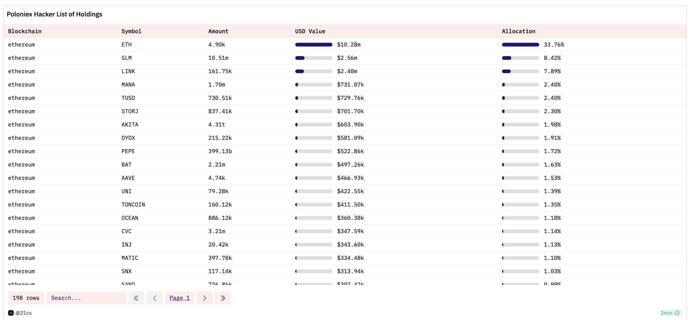Click the $313.94k USD value
The image size is (696, 320).
point(350,271)
